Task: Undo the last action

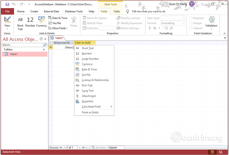Action: 14,4
